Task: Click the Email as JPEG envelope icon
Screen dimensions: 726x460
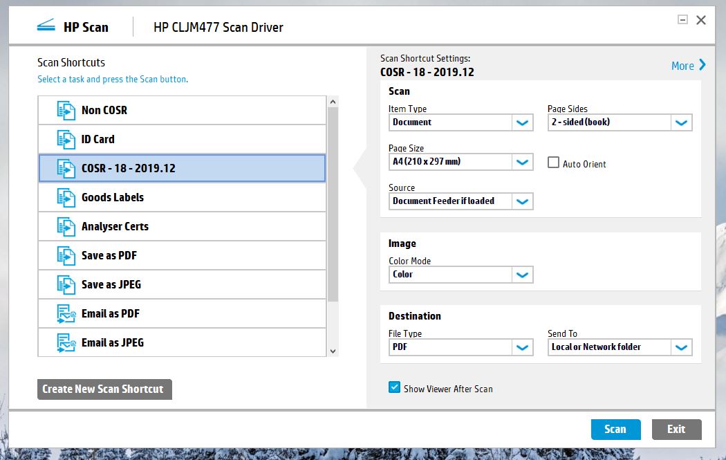Action: click(x=66, y=343)
